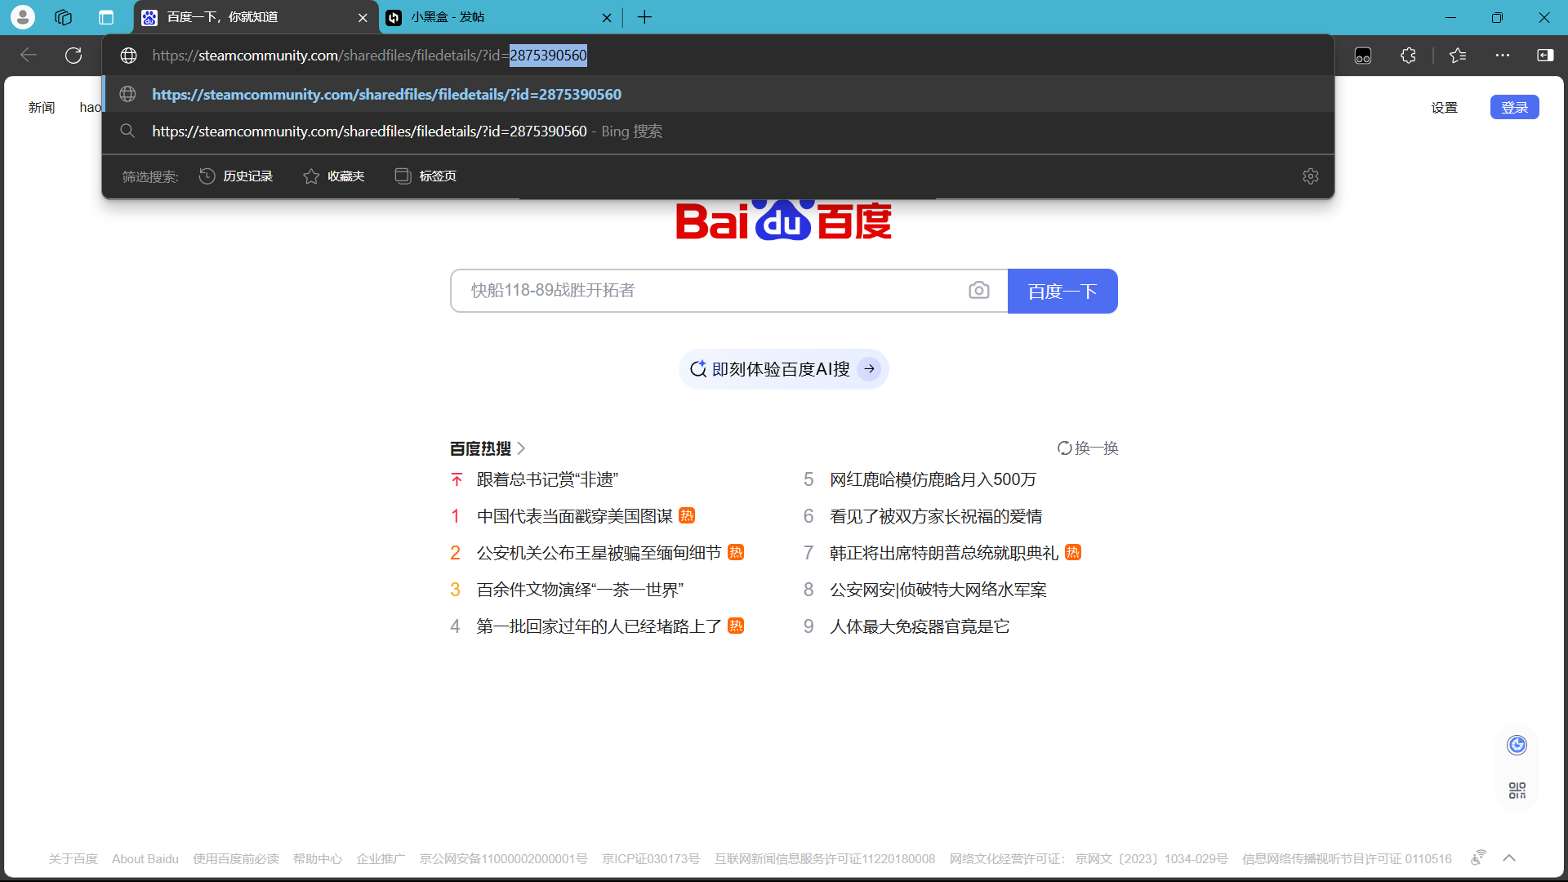Restore down the browser window
The height and width of the screenshot is (882, 1568).
tap(1497, 17)
